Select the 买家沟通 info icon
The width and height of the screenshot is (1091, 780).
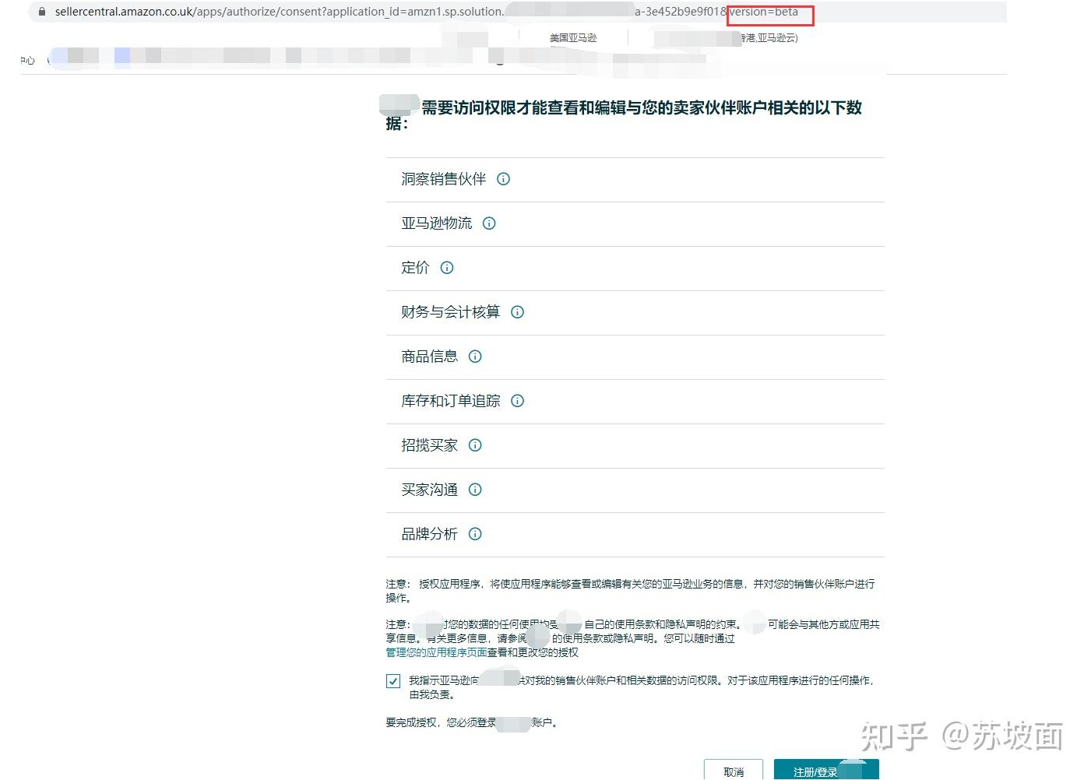pos(475,490)
